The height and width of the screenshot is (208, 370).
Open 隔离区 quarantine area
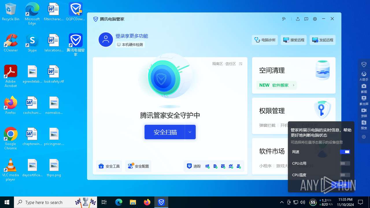pos(217,64)
